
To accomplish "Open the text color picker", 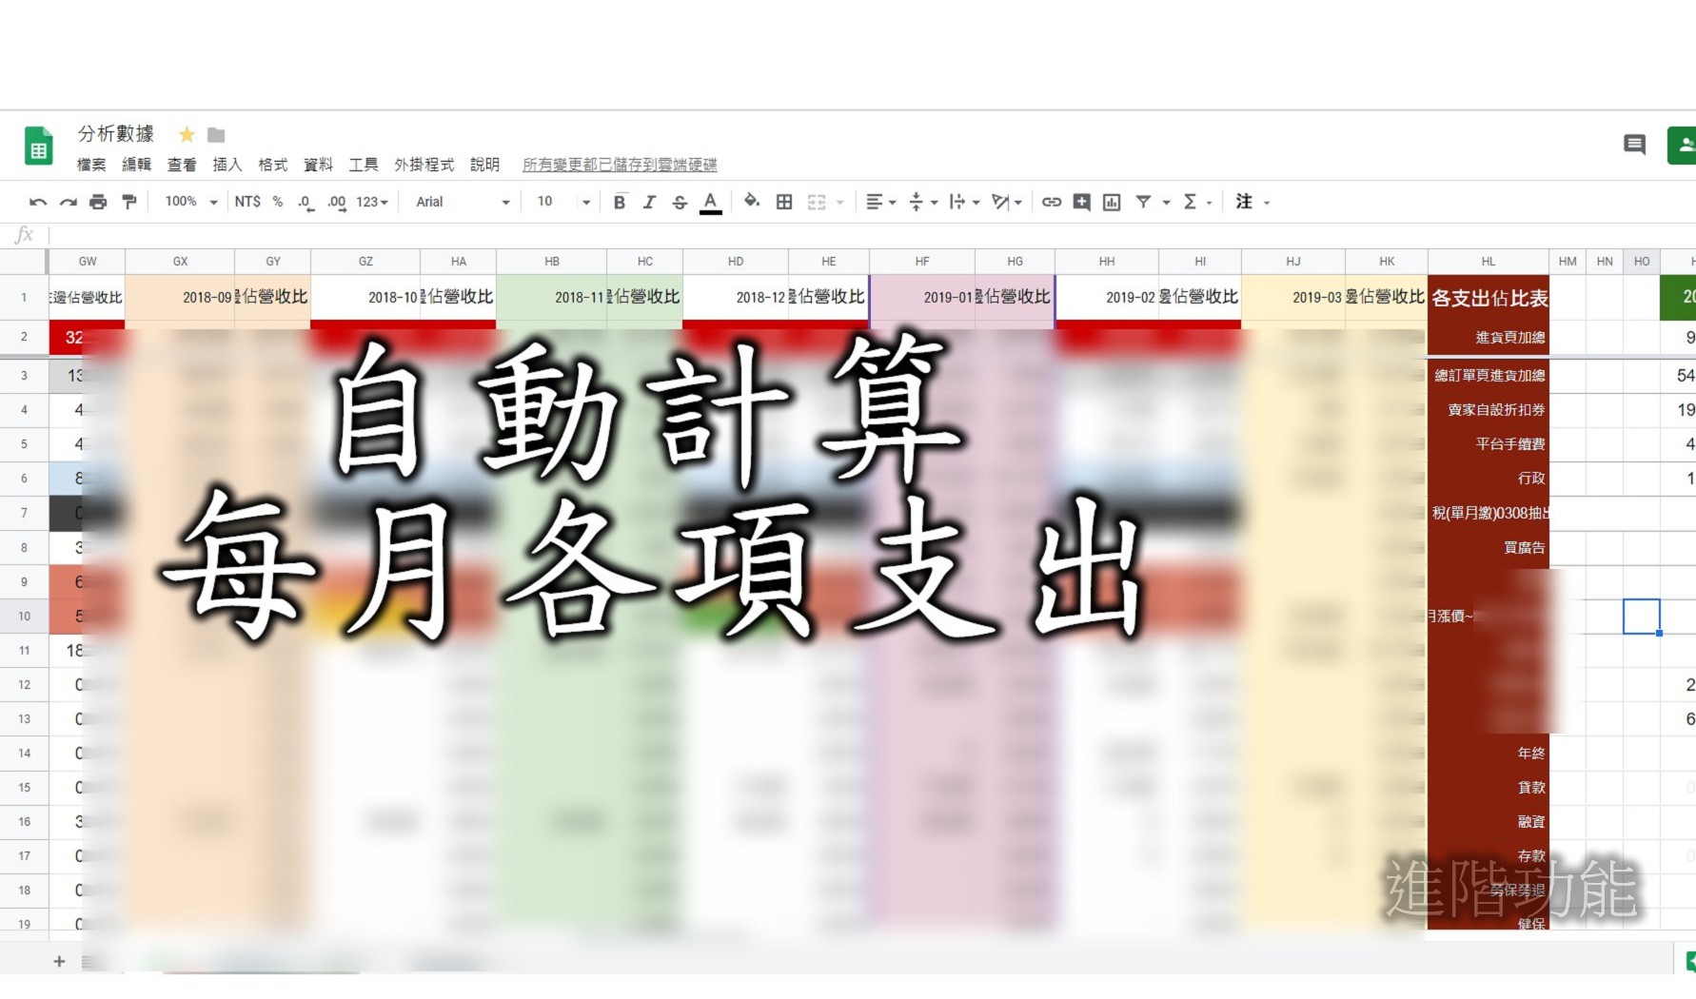I will click(710, 202).
